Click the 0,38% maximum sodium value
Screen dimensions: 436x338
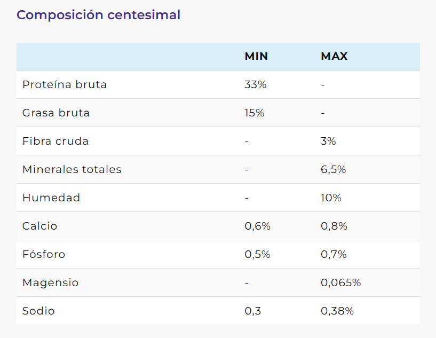pyautogui.click(x=337, y=311)
